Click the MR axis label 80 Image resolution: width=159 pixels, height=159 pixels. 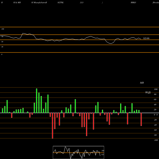click(x=155, y=94)
